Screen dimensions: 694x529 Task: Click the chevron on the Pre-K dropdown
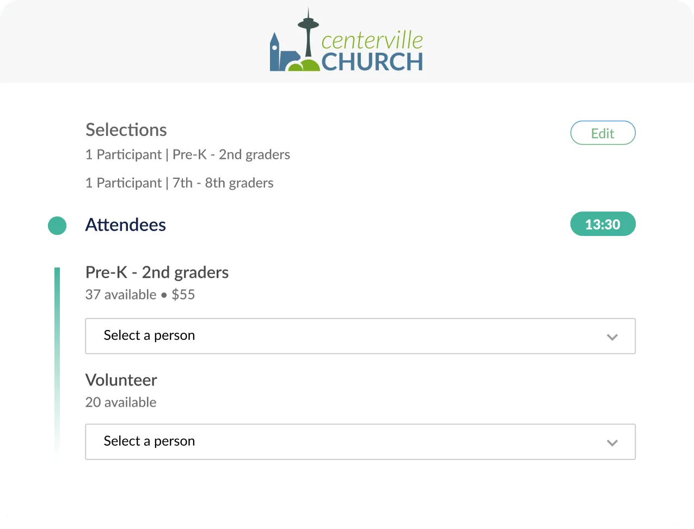[x=612, y=337]
